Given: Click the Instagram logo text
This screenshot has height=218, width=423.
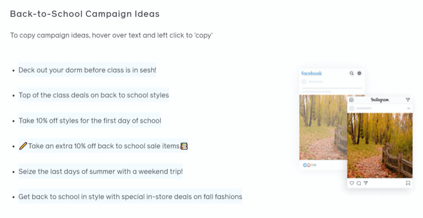Looking at the screenshot, I should [380, 100].
